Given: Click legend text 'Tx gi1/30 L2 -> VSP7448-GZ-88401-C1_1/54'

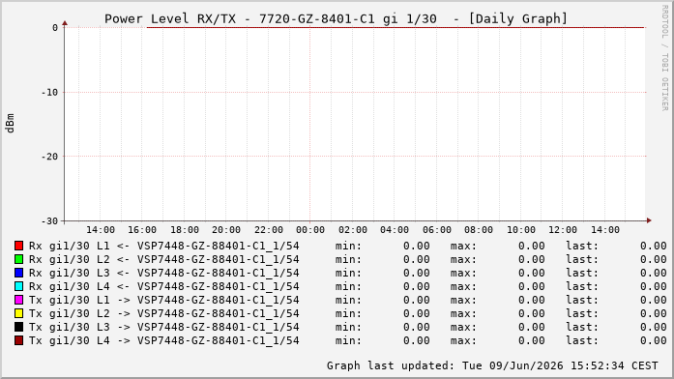Looking at the screenshot, I should pyautogui.click(x=163, y=313).
